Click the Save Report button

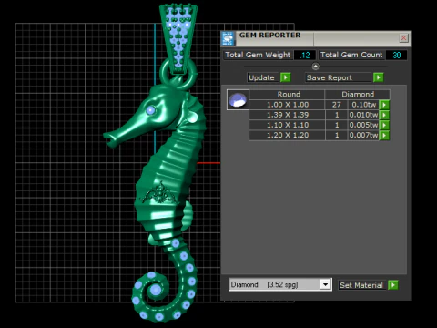339,77
